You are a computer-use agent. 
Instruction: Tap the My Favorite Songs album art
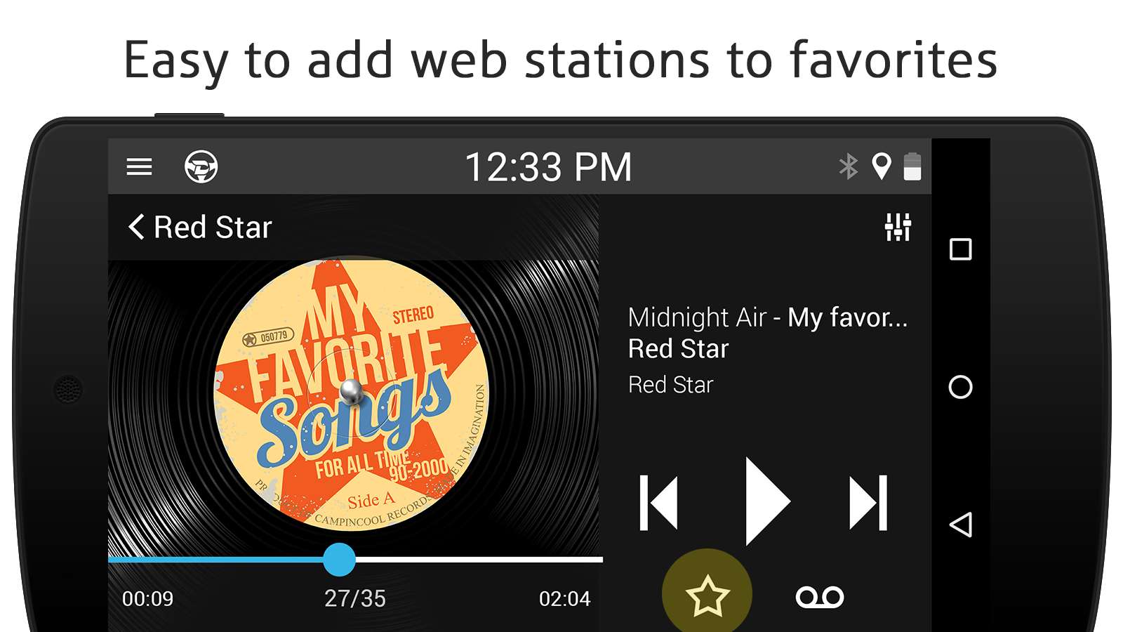(351, 393)
